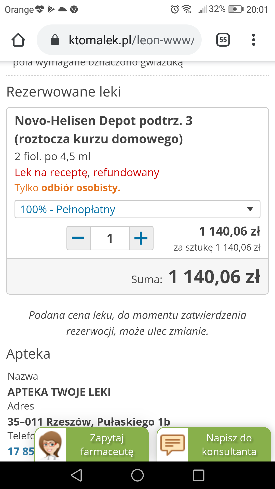Open Android recent apps square button
Screen dimensions: 275x489
199,475
